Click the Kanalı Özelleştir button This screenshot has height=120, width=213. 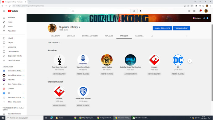tap(162, 28)
